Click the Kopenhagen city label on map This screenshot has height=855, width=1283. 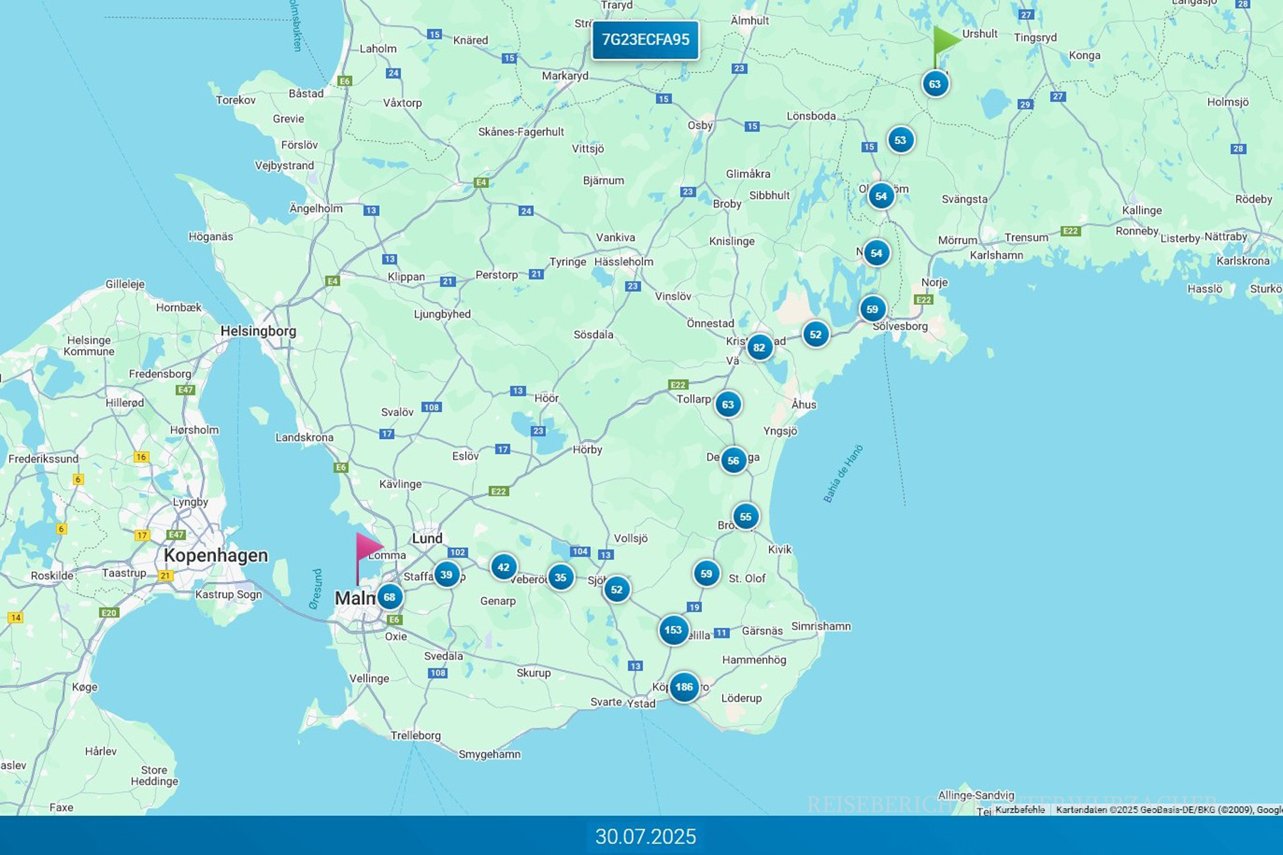point(215,556)
